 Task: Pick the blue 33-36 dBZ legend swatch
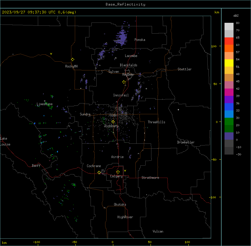coord(229,107)
